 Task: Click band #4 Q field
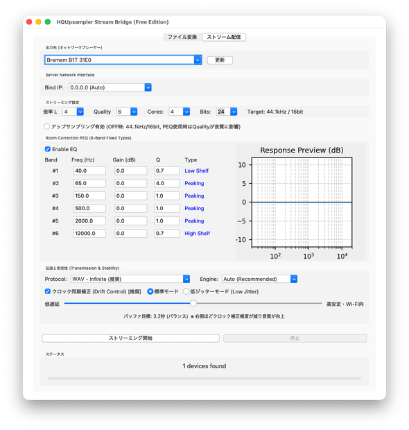point(166,209)
